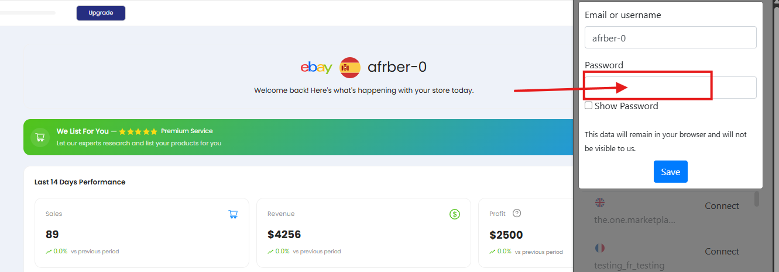
Task: Click the UK flag icon
Action: click(x=599, y=203)
